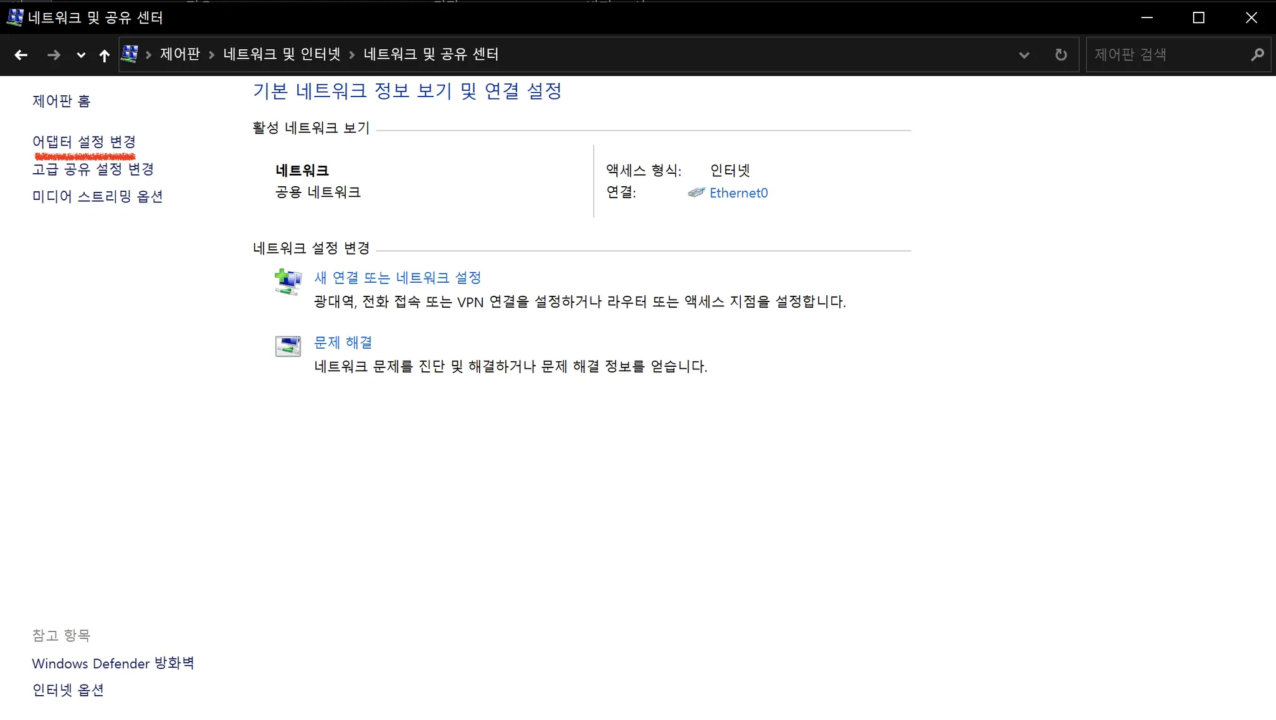Open 어댑터 설정 변경 link
This screenshot has height=720, width=1276.
(83, 142)
